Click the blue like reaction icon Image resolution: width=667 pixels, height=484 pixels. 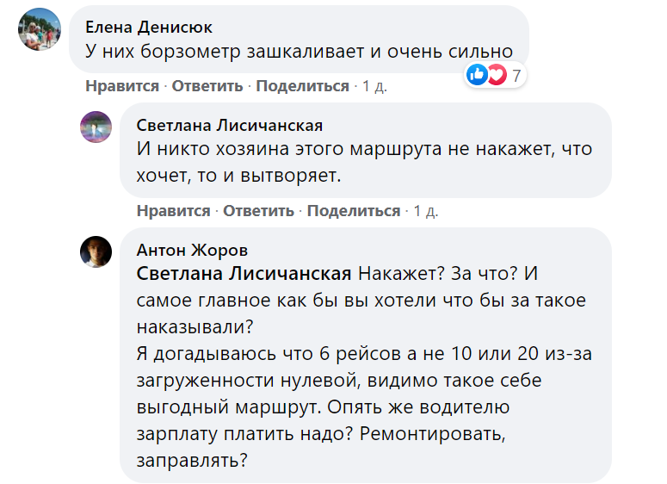point(476,76)
